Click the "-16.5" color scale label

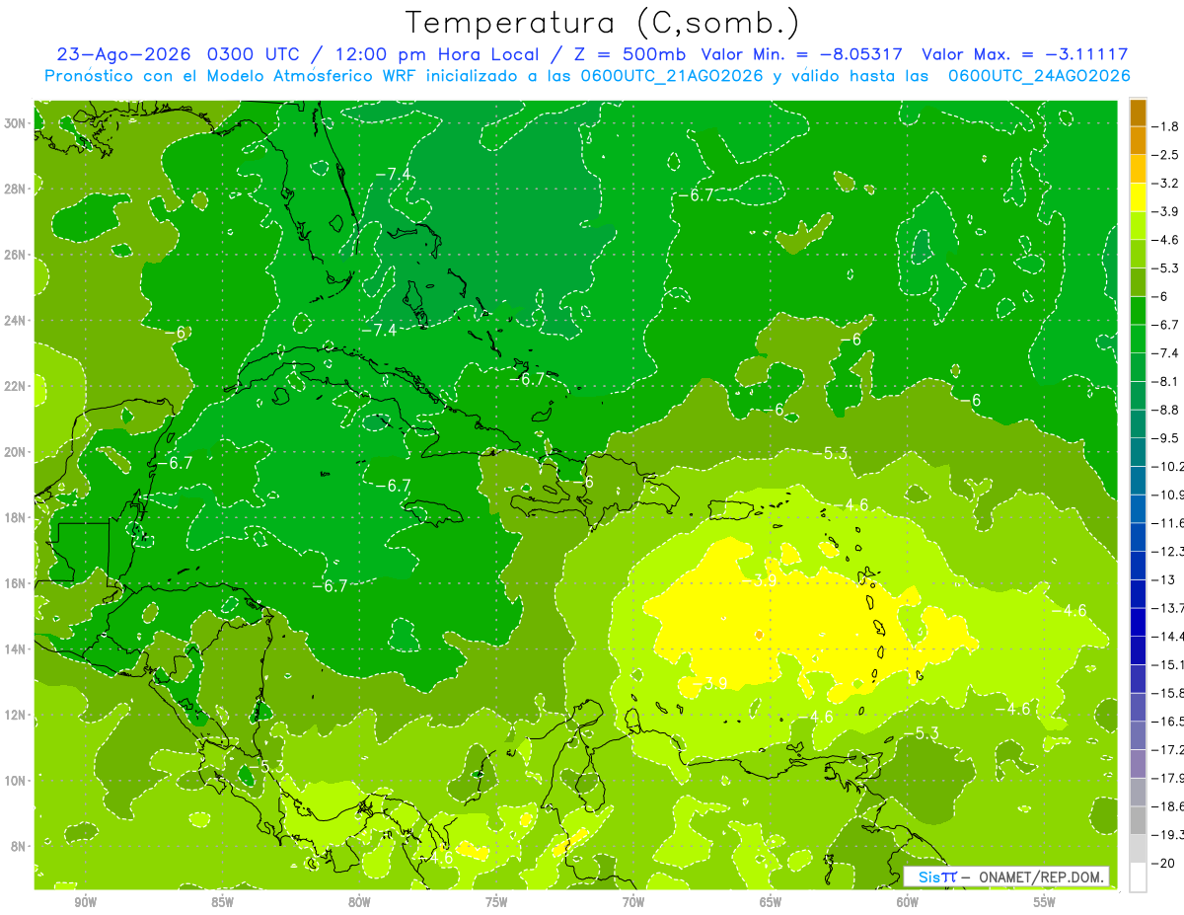(1167, 722)
